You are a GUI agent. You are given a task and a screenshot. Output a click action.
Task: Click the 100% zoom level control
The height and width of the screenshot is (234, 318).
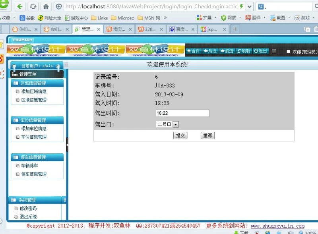pyautogui.click(x=307, y=232)
